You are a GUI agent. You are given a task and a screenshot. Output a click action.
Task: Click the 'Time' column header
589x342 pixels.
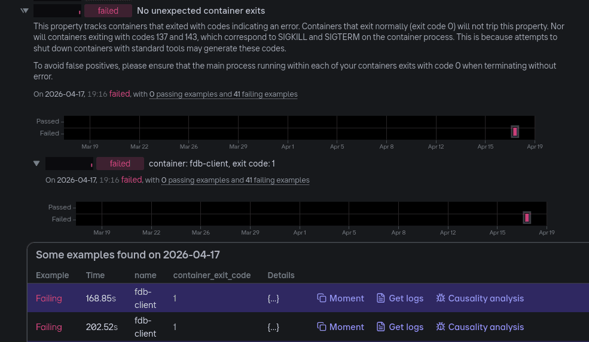(x=96, y=275)
